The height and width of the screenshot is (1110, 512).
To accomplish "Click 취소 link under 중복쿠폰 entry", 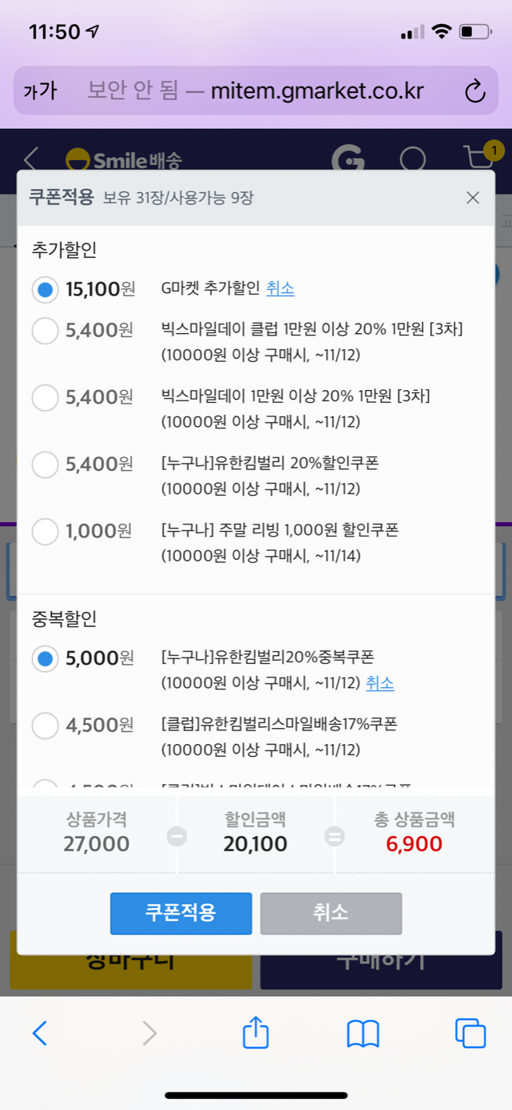I will coord(380,683).
